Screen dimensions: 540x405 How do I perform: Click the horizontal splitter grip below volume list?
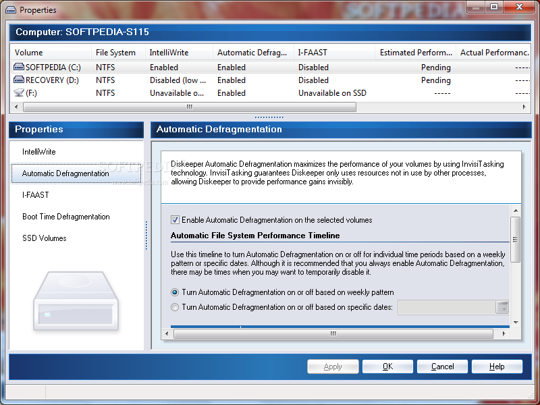[269, 117]
